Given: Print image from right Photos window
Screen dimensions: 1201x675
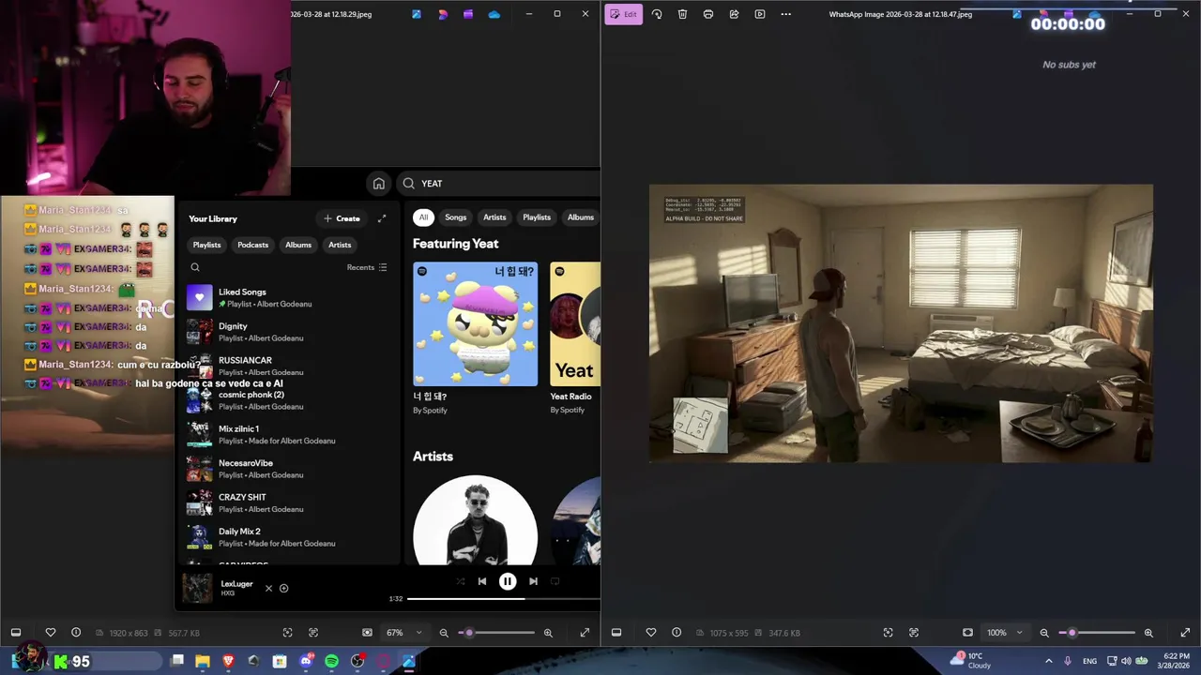Looking at the screenshot, I should [708, 14].
